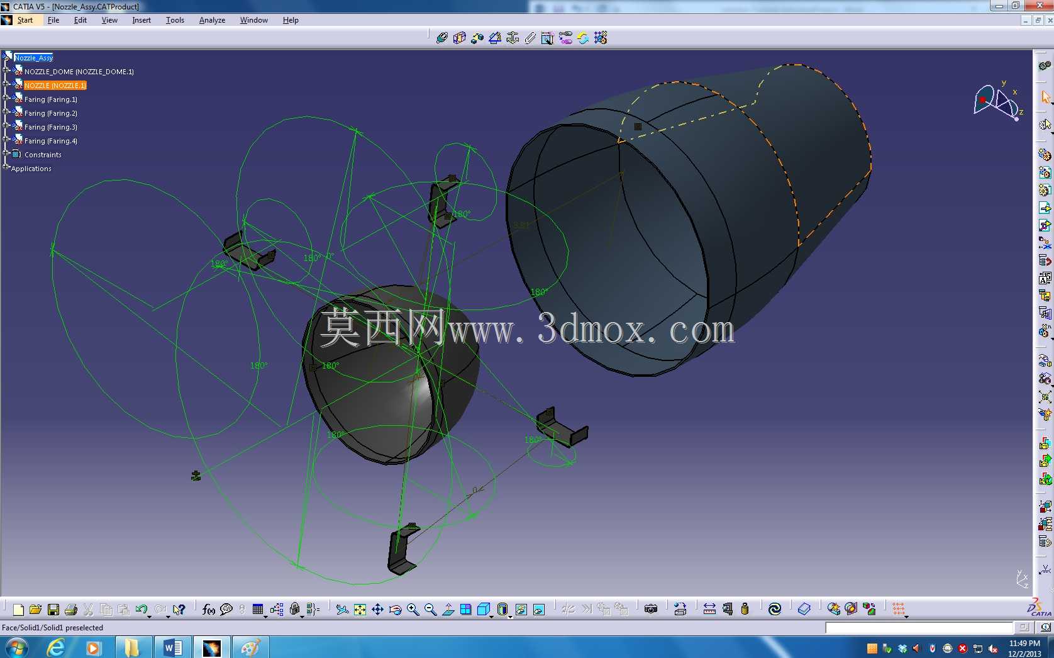Click the Open file folder icon
The height and width of the screenshot is (658, 1054).
(35, 609)
